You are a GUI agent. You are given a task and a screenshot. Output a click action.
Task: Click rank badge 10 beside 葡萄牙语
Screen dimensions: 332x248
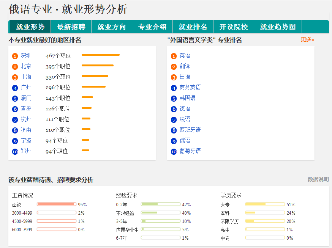pos(174,152)
